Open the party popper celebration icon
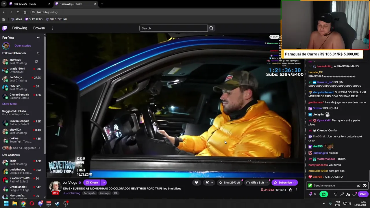Image resolution: width=370 pixels, height=208 pixels. 359,185
